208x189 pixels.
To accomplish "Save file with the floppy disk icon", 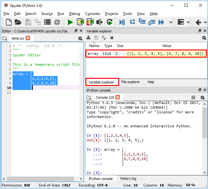I will click(28, 22).
